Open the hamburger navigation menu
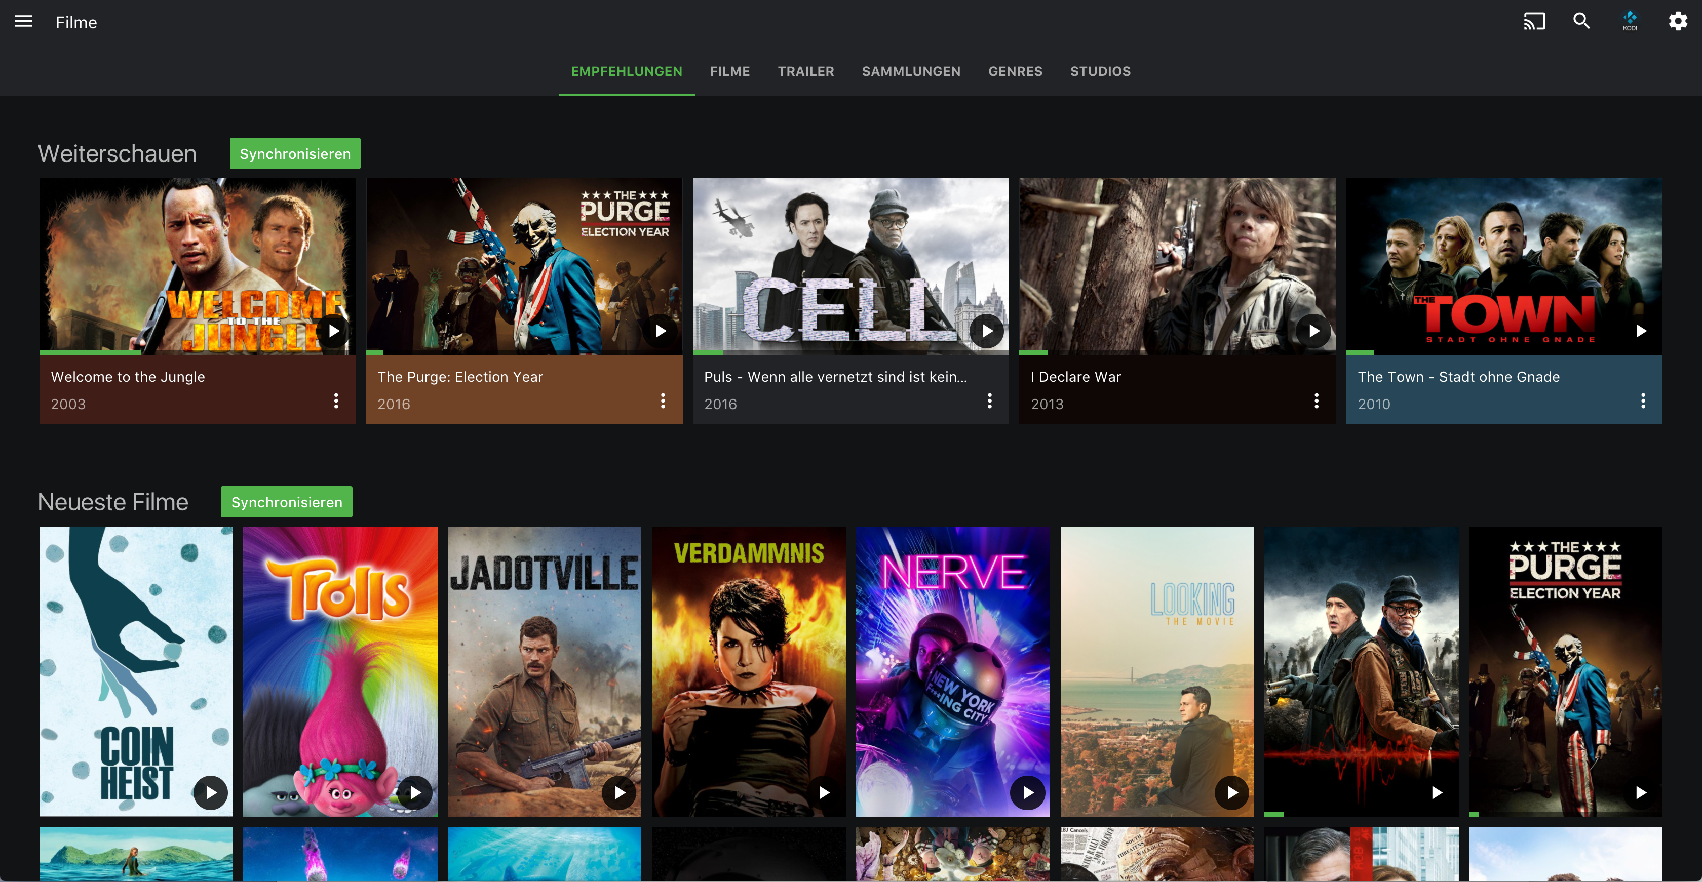Viewport: 1702px width, 882px height. (24, 22)
